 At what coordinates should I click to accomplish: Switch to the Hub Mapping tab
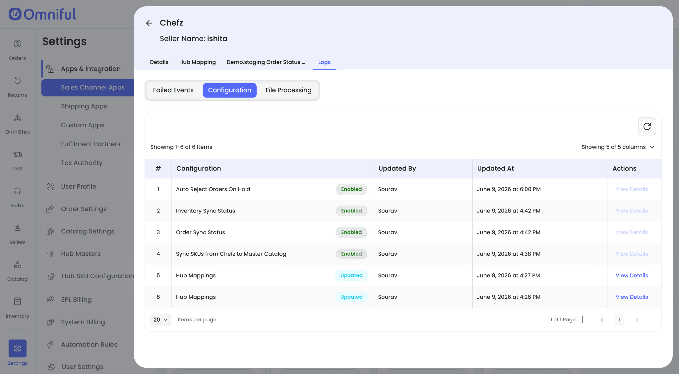[198, 62]
